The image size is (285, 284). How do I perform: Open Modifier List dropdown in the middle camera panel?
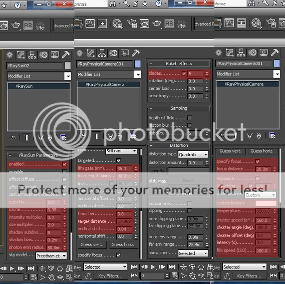click(109, 74)
